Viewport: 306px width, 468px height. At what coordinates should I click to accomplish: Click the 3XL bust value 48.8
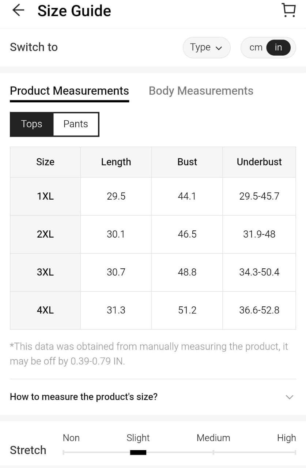click(187, 272)
